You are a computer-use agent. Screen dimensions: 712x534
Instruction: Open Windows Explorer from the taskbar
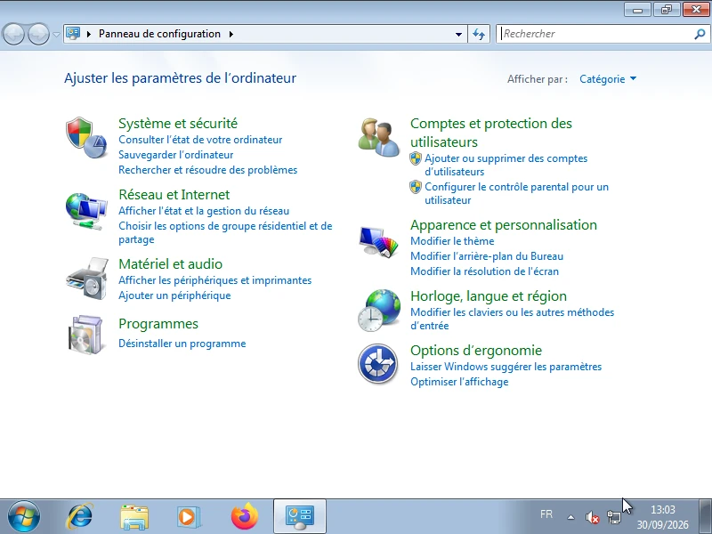point(134,517)
